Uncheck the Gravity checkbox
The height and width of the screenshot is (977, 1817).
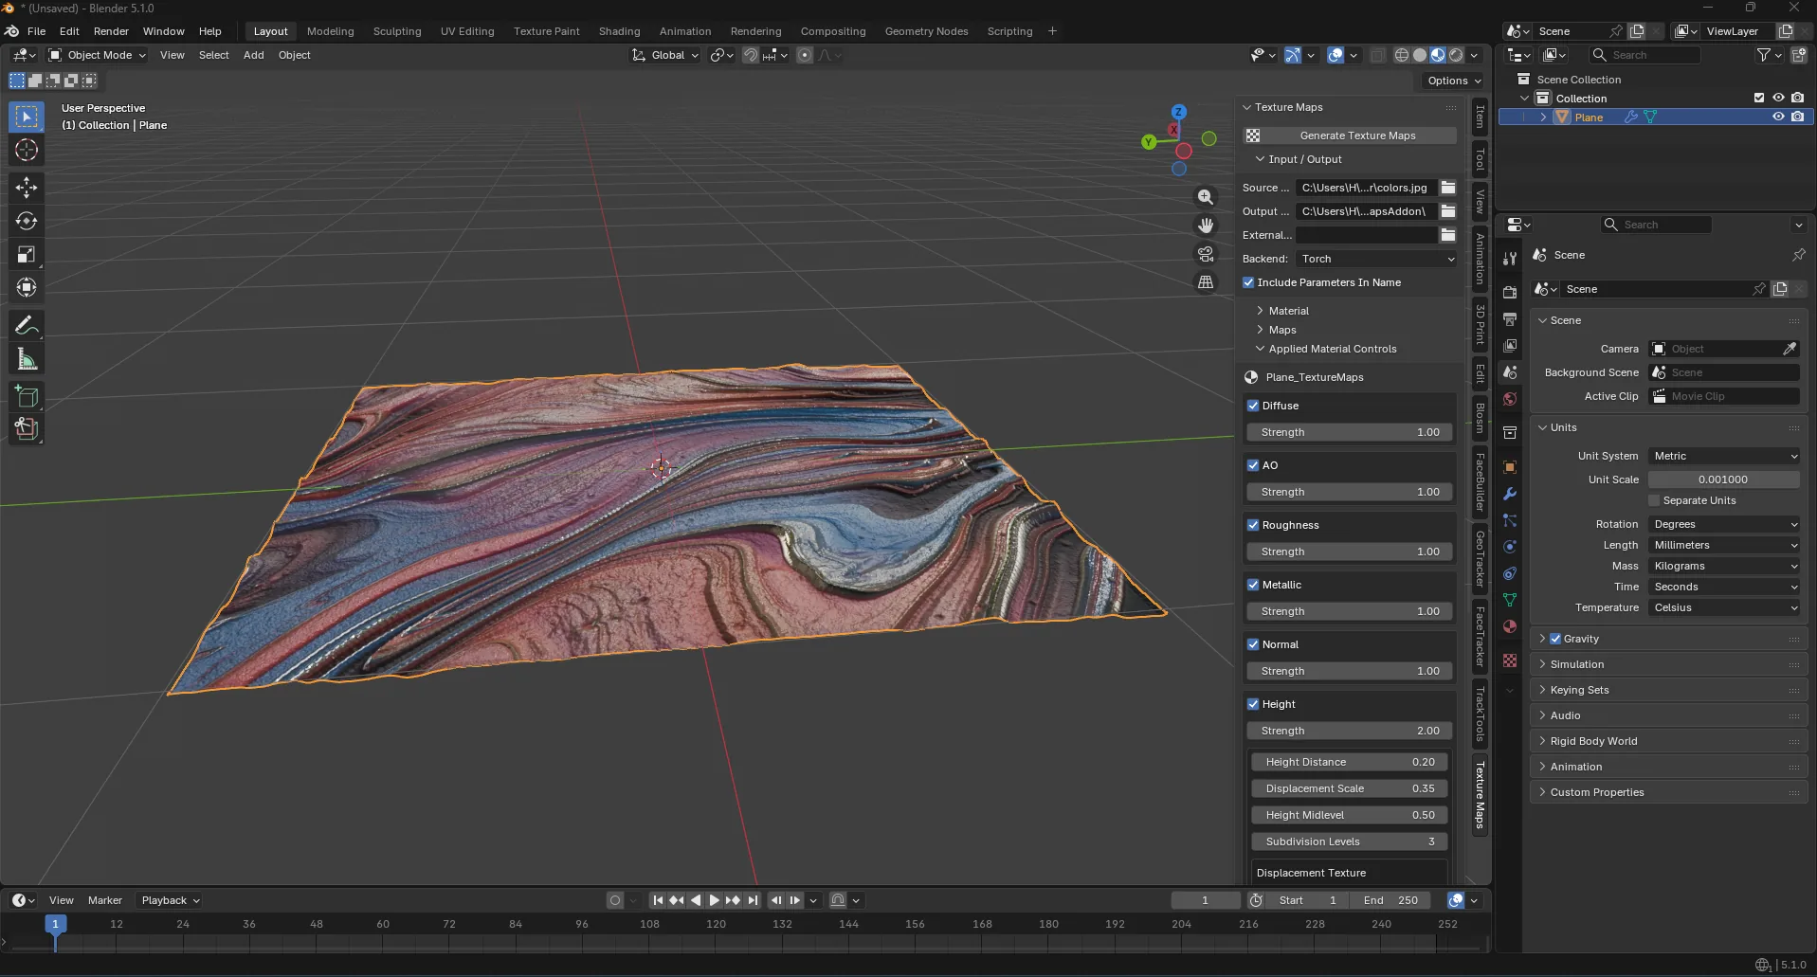(x=1555, y=639)
